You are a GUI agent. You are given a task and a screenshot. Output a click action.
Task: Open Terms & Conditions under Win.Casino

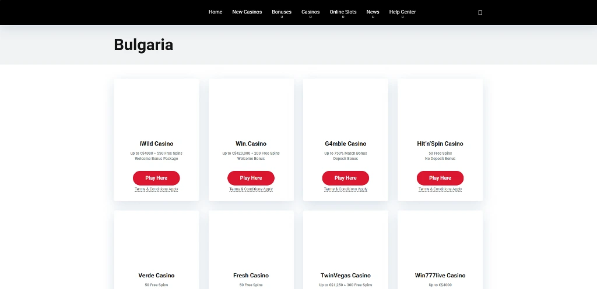click(x=251, y=189)
